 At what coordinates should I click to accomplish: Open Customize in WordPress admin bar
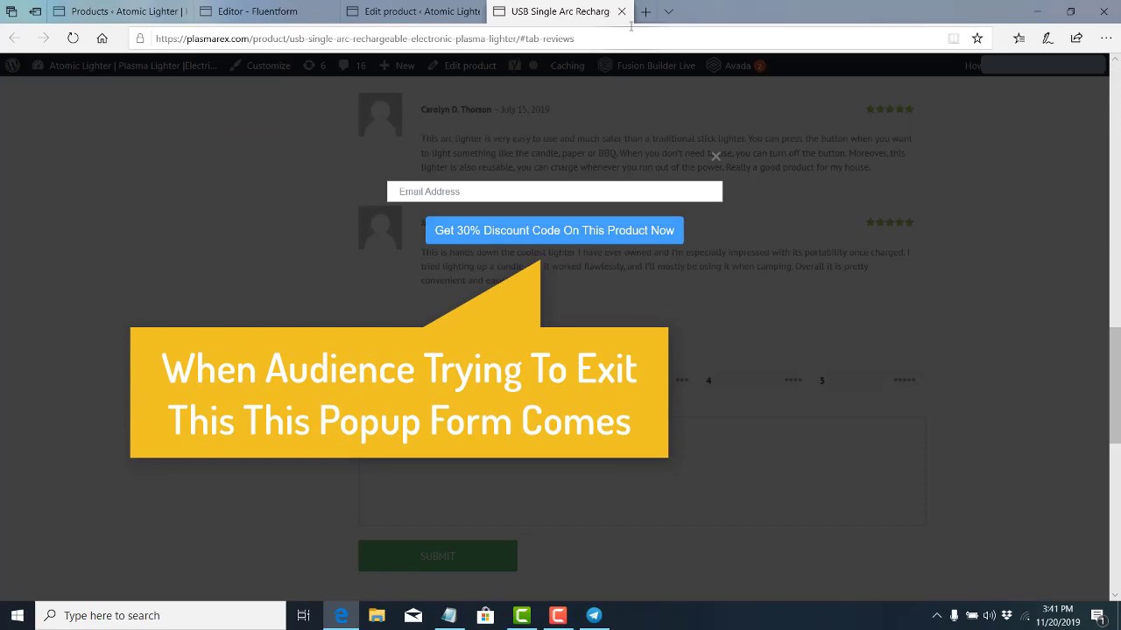260,66
